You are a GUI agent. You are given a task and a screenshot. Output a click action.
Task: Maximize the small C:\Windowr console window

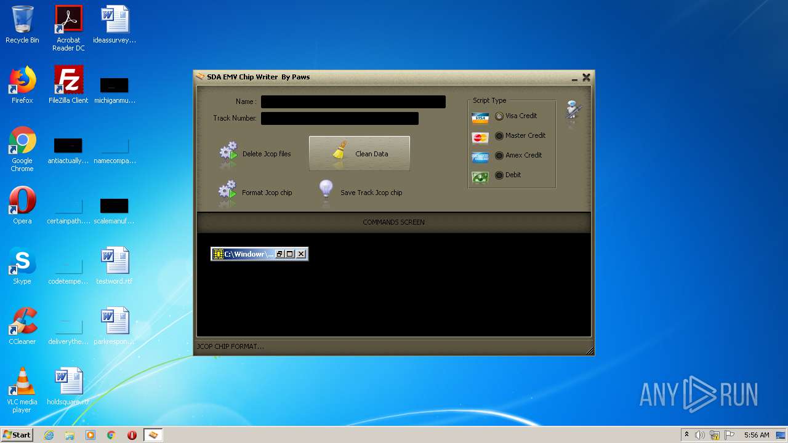pos(290,254)
